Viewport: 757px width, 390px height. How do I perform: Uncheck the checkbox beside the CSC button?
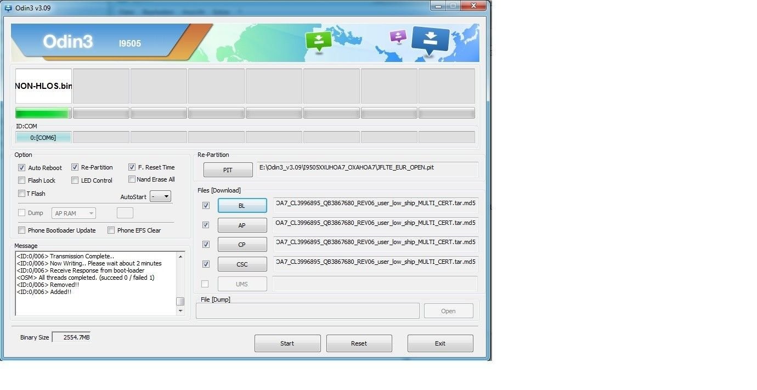[206, 264]
